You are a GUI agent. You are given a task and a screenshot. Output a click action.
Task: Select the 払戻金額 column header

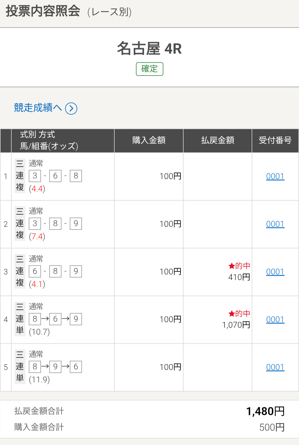(218, 140)
